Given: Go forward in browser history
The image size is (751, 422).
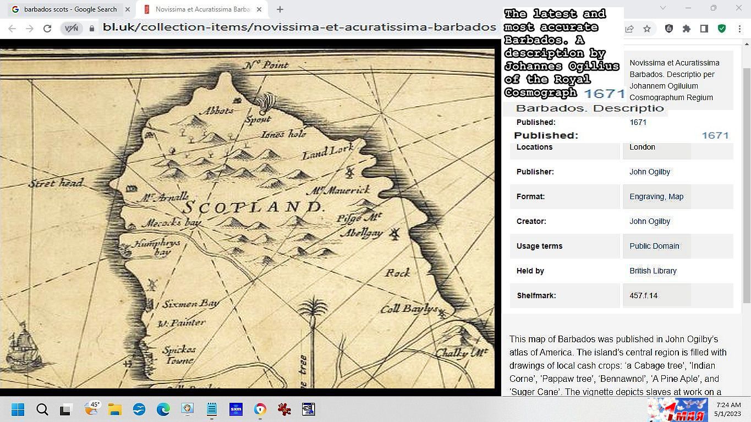Looking at the screenshot, I should [x=30, y=29].
